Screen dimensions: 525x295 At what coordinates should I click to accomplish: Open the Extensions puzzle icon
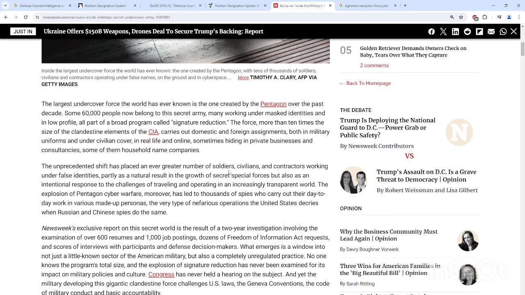(x=485, y=17)
